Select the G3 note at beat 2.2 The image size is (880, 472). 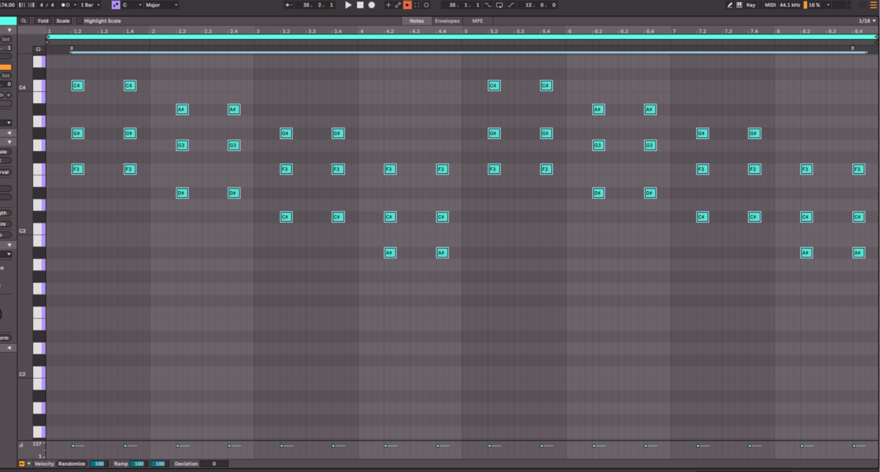(181, 146)
